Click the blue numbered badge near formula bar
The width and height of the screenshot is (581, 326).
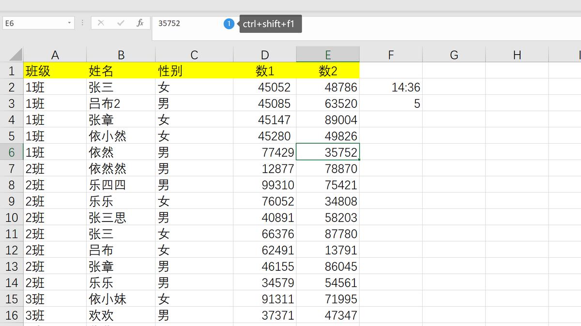pos(228,23)
